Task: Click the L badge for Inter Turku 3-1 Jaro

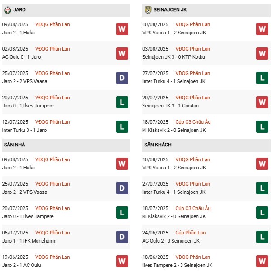Action: (122, 126)
